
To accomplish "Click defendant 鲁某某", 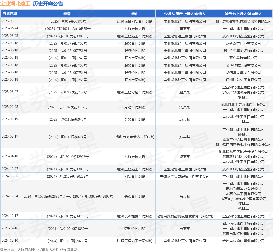I will pyautogui.click(x=244, y=122).
